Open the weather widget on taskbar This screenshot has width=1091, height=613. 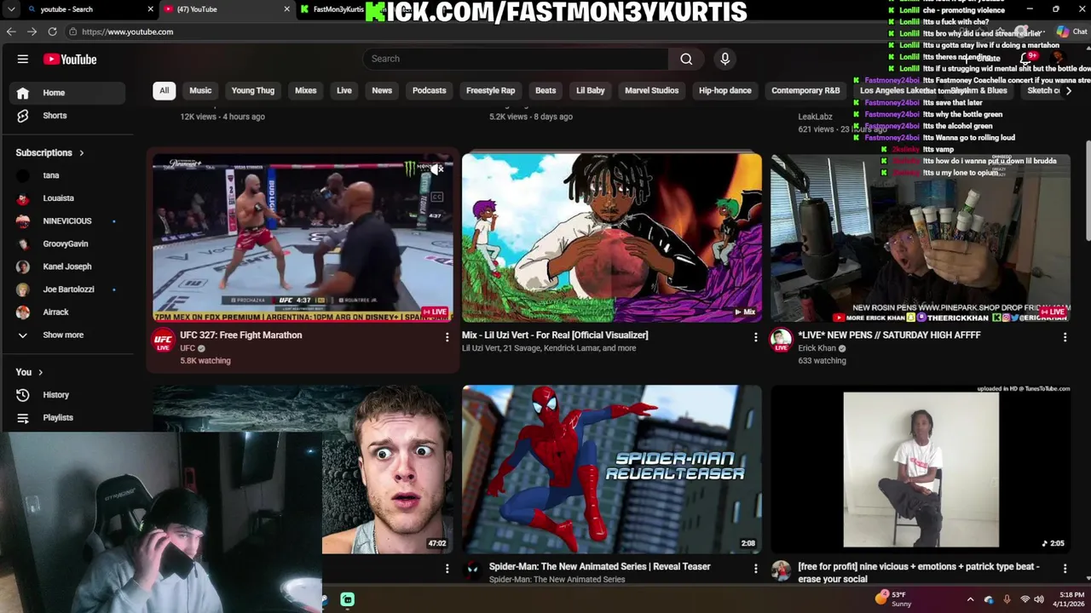coord(892,599)
